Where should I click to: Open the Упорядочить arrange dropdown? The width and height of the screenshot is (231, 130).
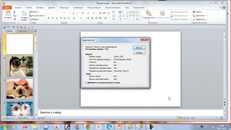tap(148, 15)
